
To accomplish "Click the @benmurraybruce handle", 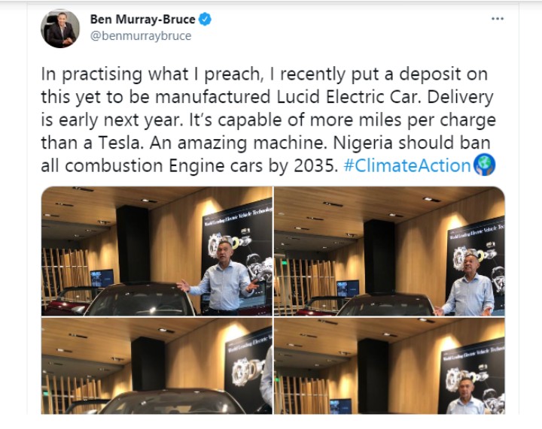I will point(141,36).
